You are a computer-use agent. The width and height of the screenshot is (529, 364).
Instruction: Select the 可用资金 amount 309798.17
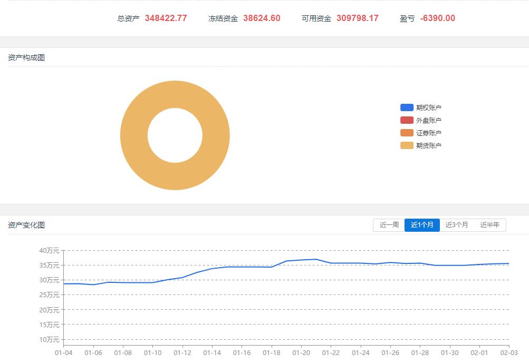tap(357, 18)
